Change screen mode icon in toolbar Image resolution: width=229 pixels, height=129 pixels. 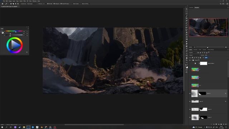[187, 72]
